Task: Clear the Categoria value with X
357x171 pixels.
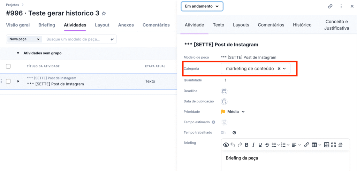Action: [279, 69]
